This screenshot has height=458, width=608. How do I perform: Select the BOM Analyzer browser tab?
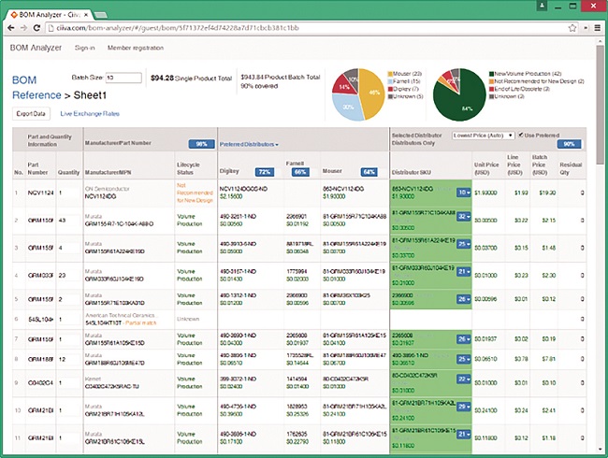tap(50, 15)
